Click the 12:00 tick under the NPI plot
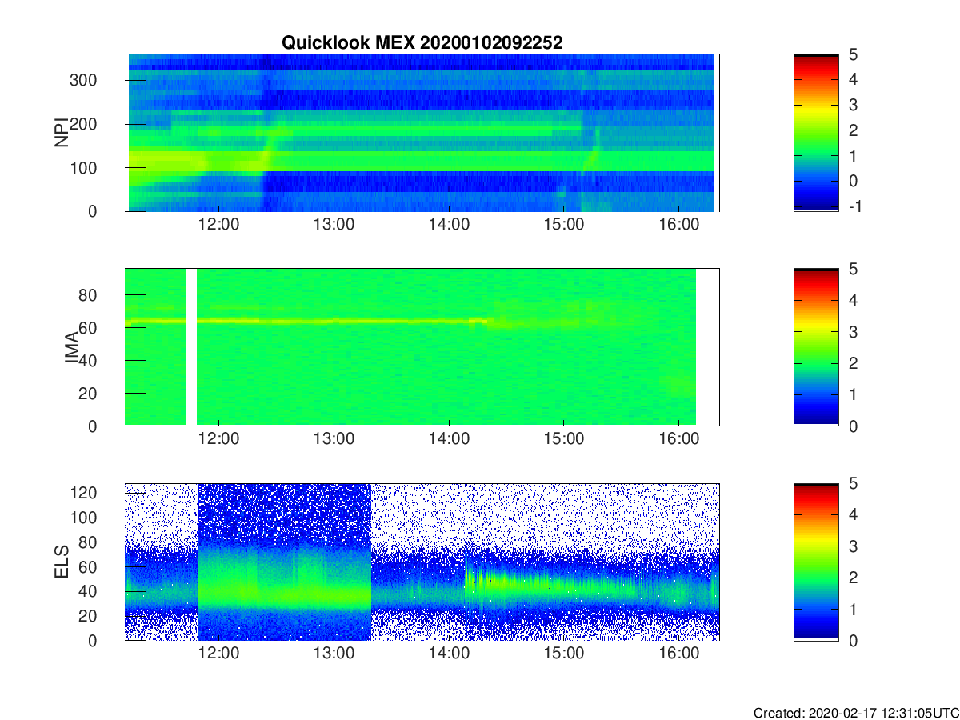Viewport: 960px width, 720px height. coord(219,225)
